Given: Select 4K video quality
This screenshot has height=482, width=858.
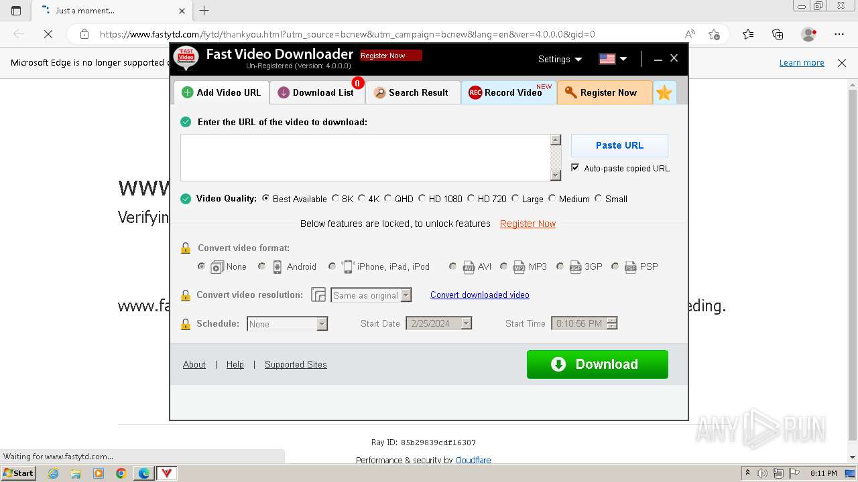Looking at the screenshot, I should pyautogui.click(x=362, y=198).
